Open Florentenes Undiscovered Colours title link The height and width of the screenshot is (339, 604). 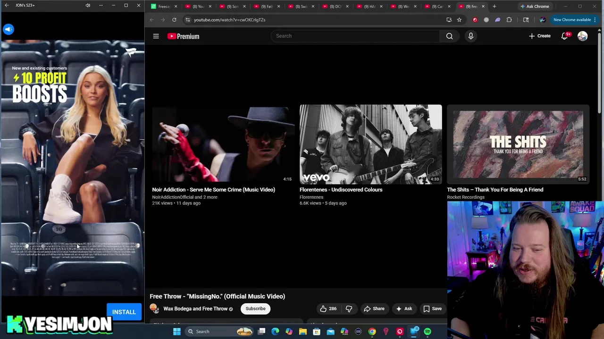pos(341,190)
